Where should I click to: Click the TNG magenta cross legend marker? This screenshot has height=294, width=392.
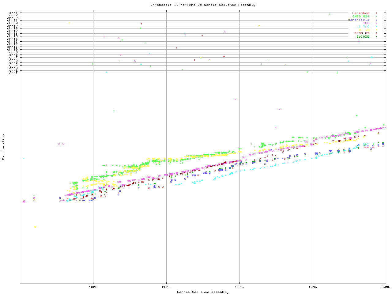coord(376,23)
